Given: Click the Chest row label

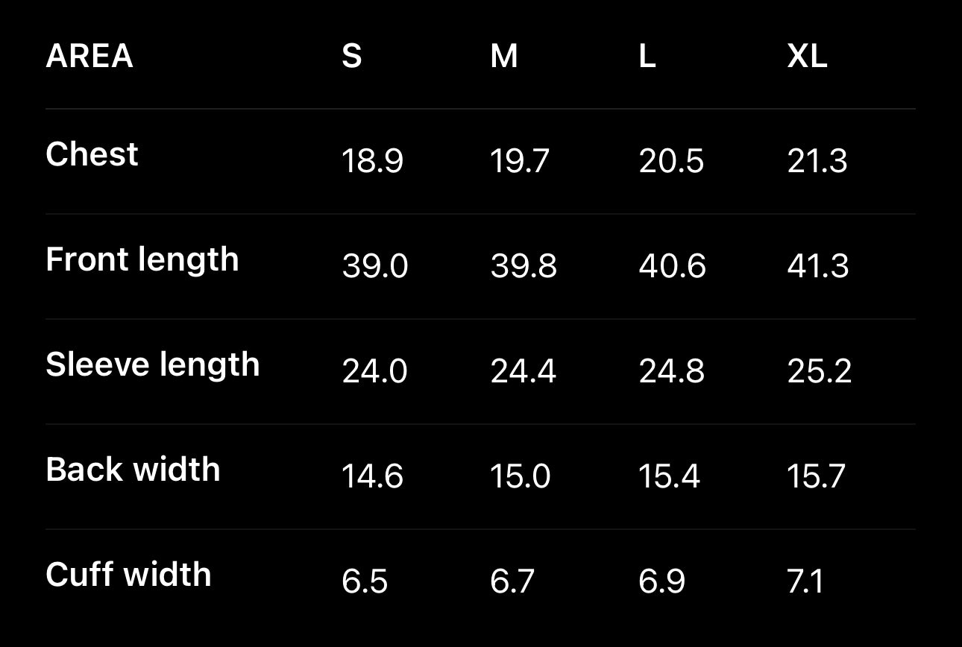Looking at the screenshot, I should click(x=92, y=154).
